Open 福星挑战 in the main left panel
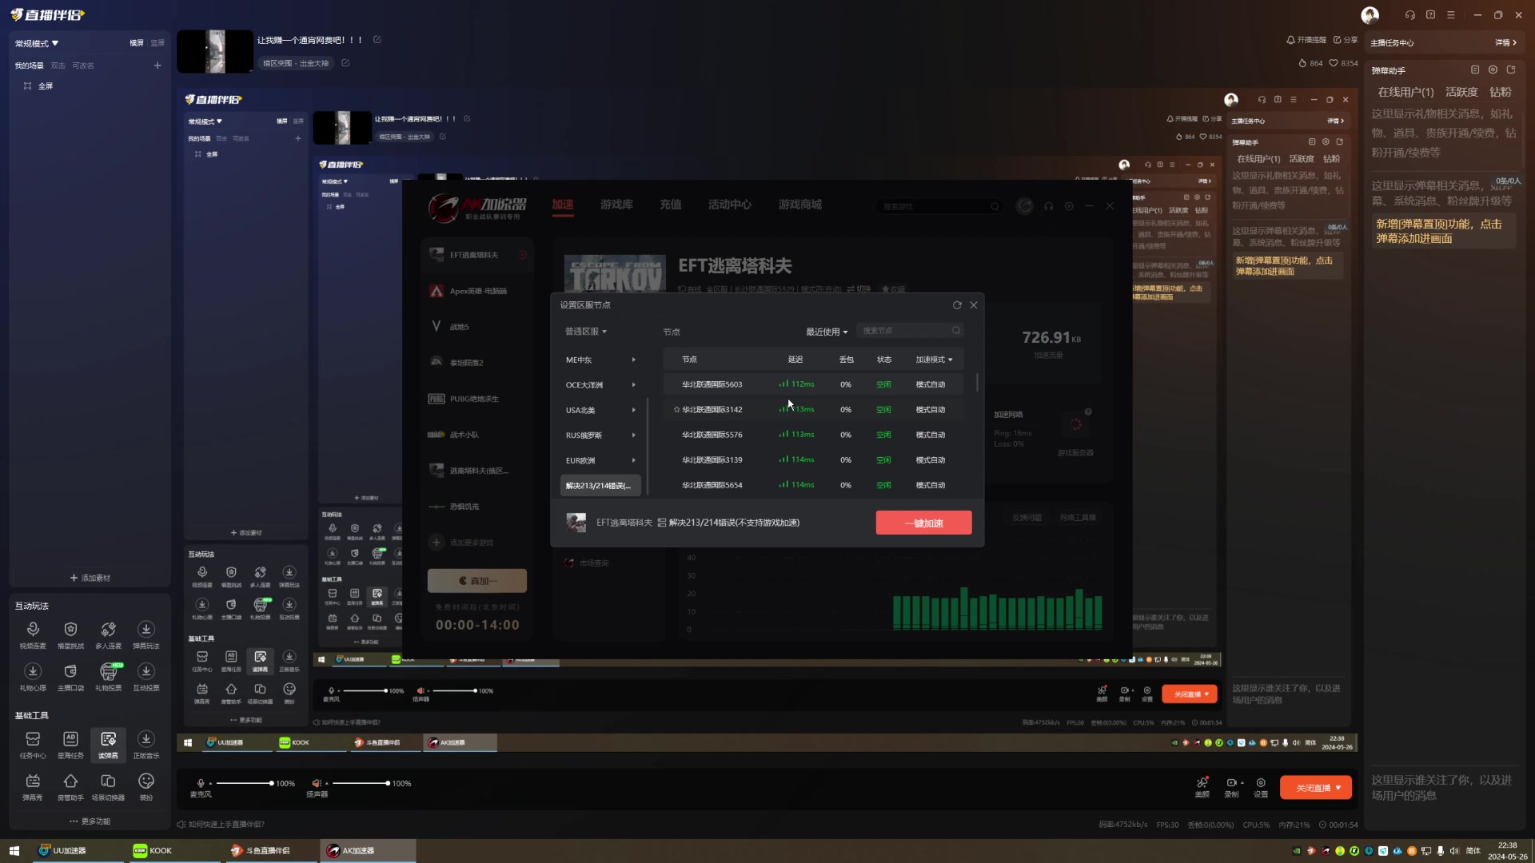This screenshot has width=1535, height=863. coord(70,635)
